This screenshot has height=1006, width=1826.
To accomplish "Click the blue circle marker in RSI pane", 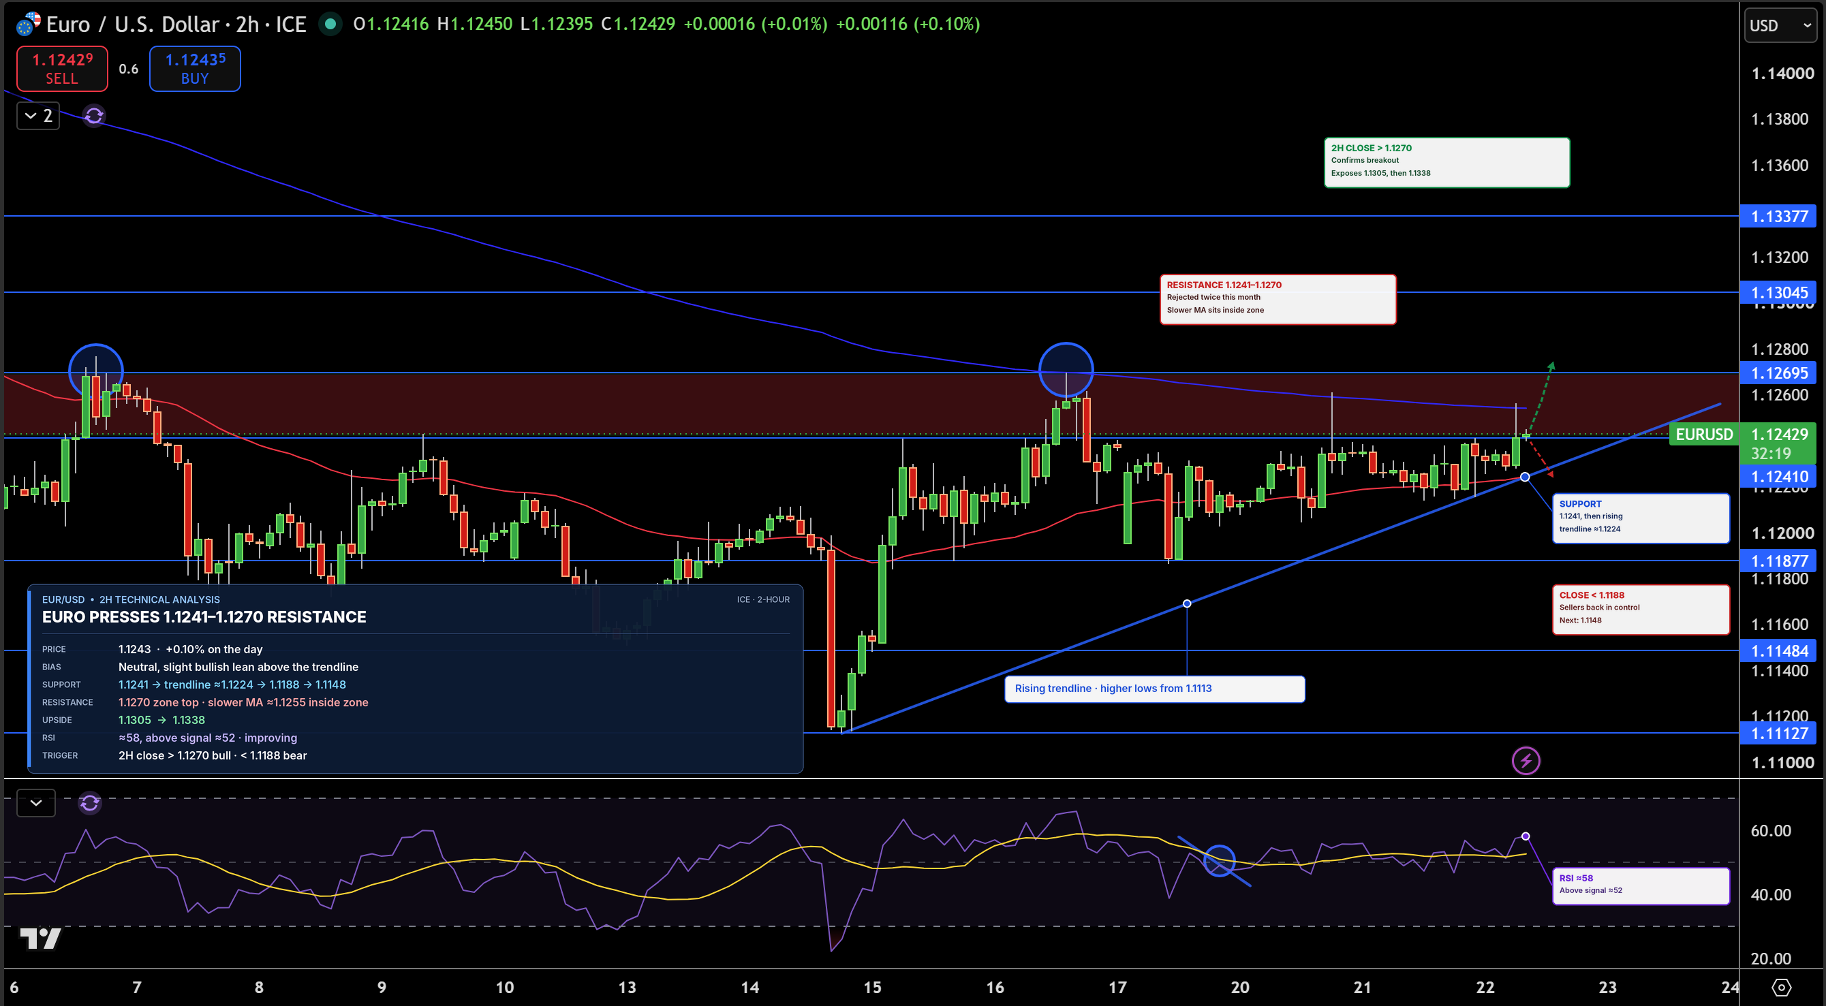I will (1219, 861).
